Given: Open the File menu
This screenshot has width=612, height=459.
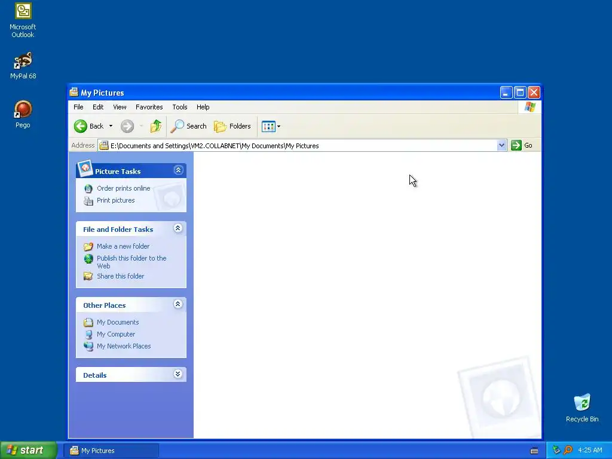Looking at the screenshot, I should tap(78, 107).
